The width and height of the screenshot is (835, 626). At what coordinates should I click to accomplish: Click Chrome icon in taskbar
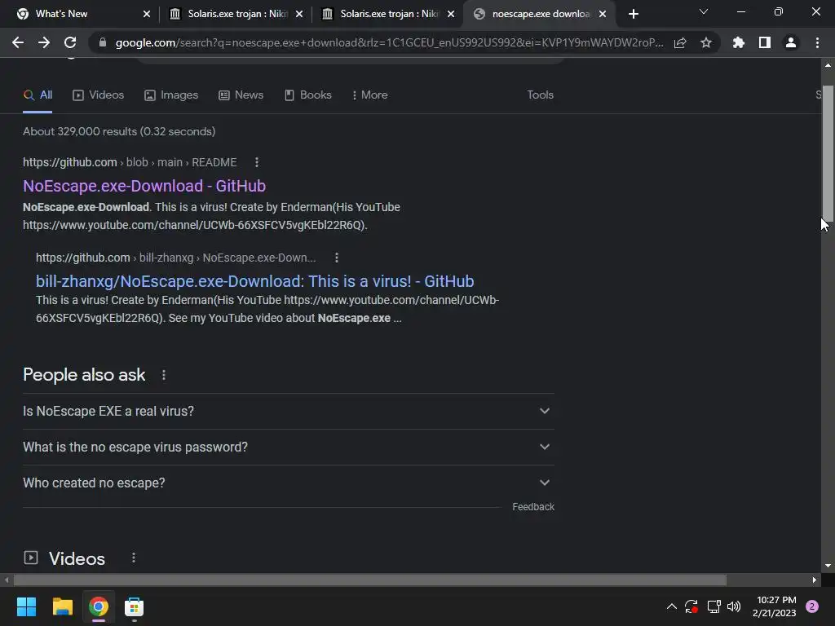pos(99,606)
